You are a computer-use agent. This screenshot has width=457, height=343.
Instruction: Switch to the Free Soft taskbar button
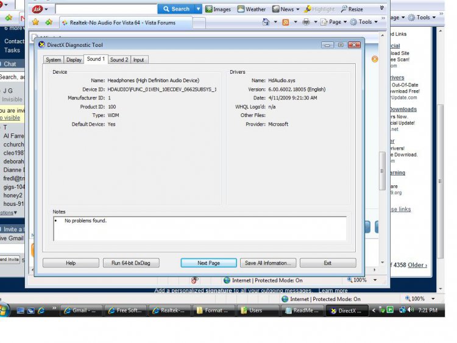[x=126, y=311]
